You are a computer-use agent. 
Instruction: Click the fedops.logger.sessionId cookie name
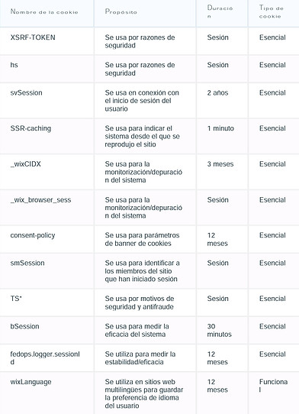pyautogui.click(x=45, y=358)
